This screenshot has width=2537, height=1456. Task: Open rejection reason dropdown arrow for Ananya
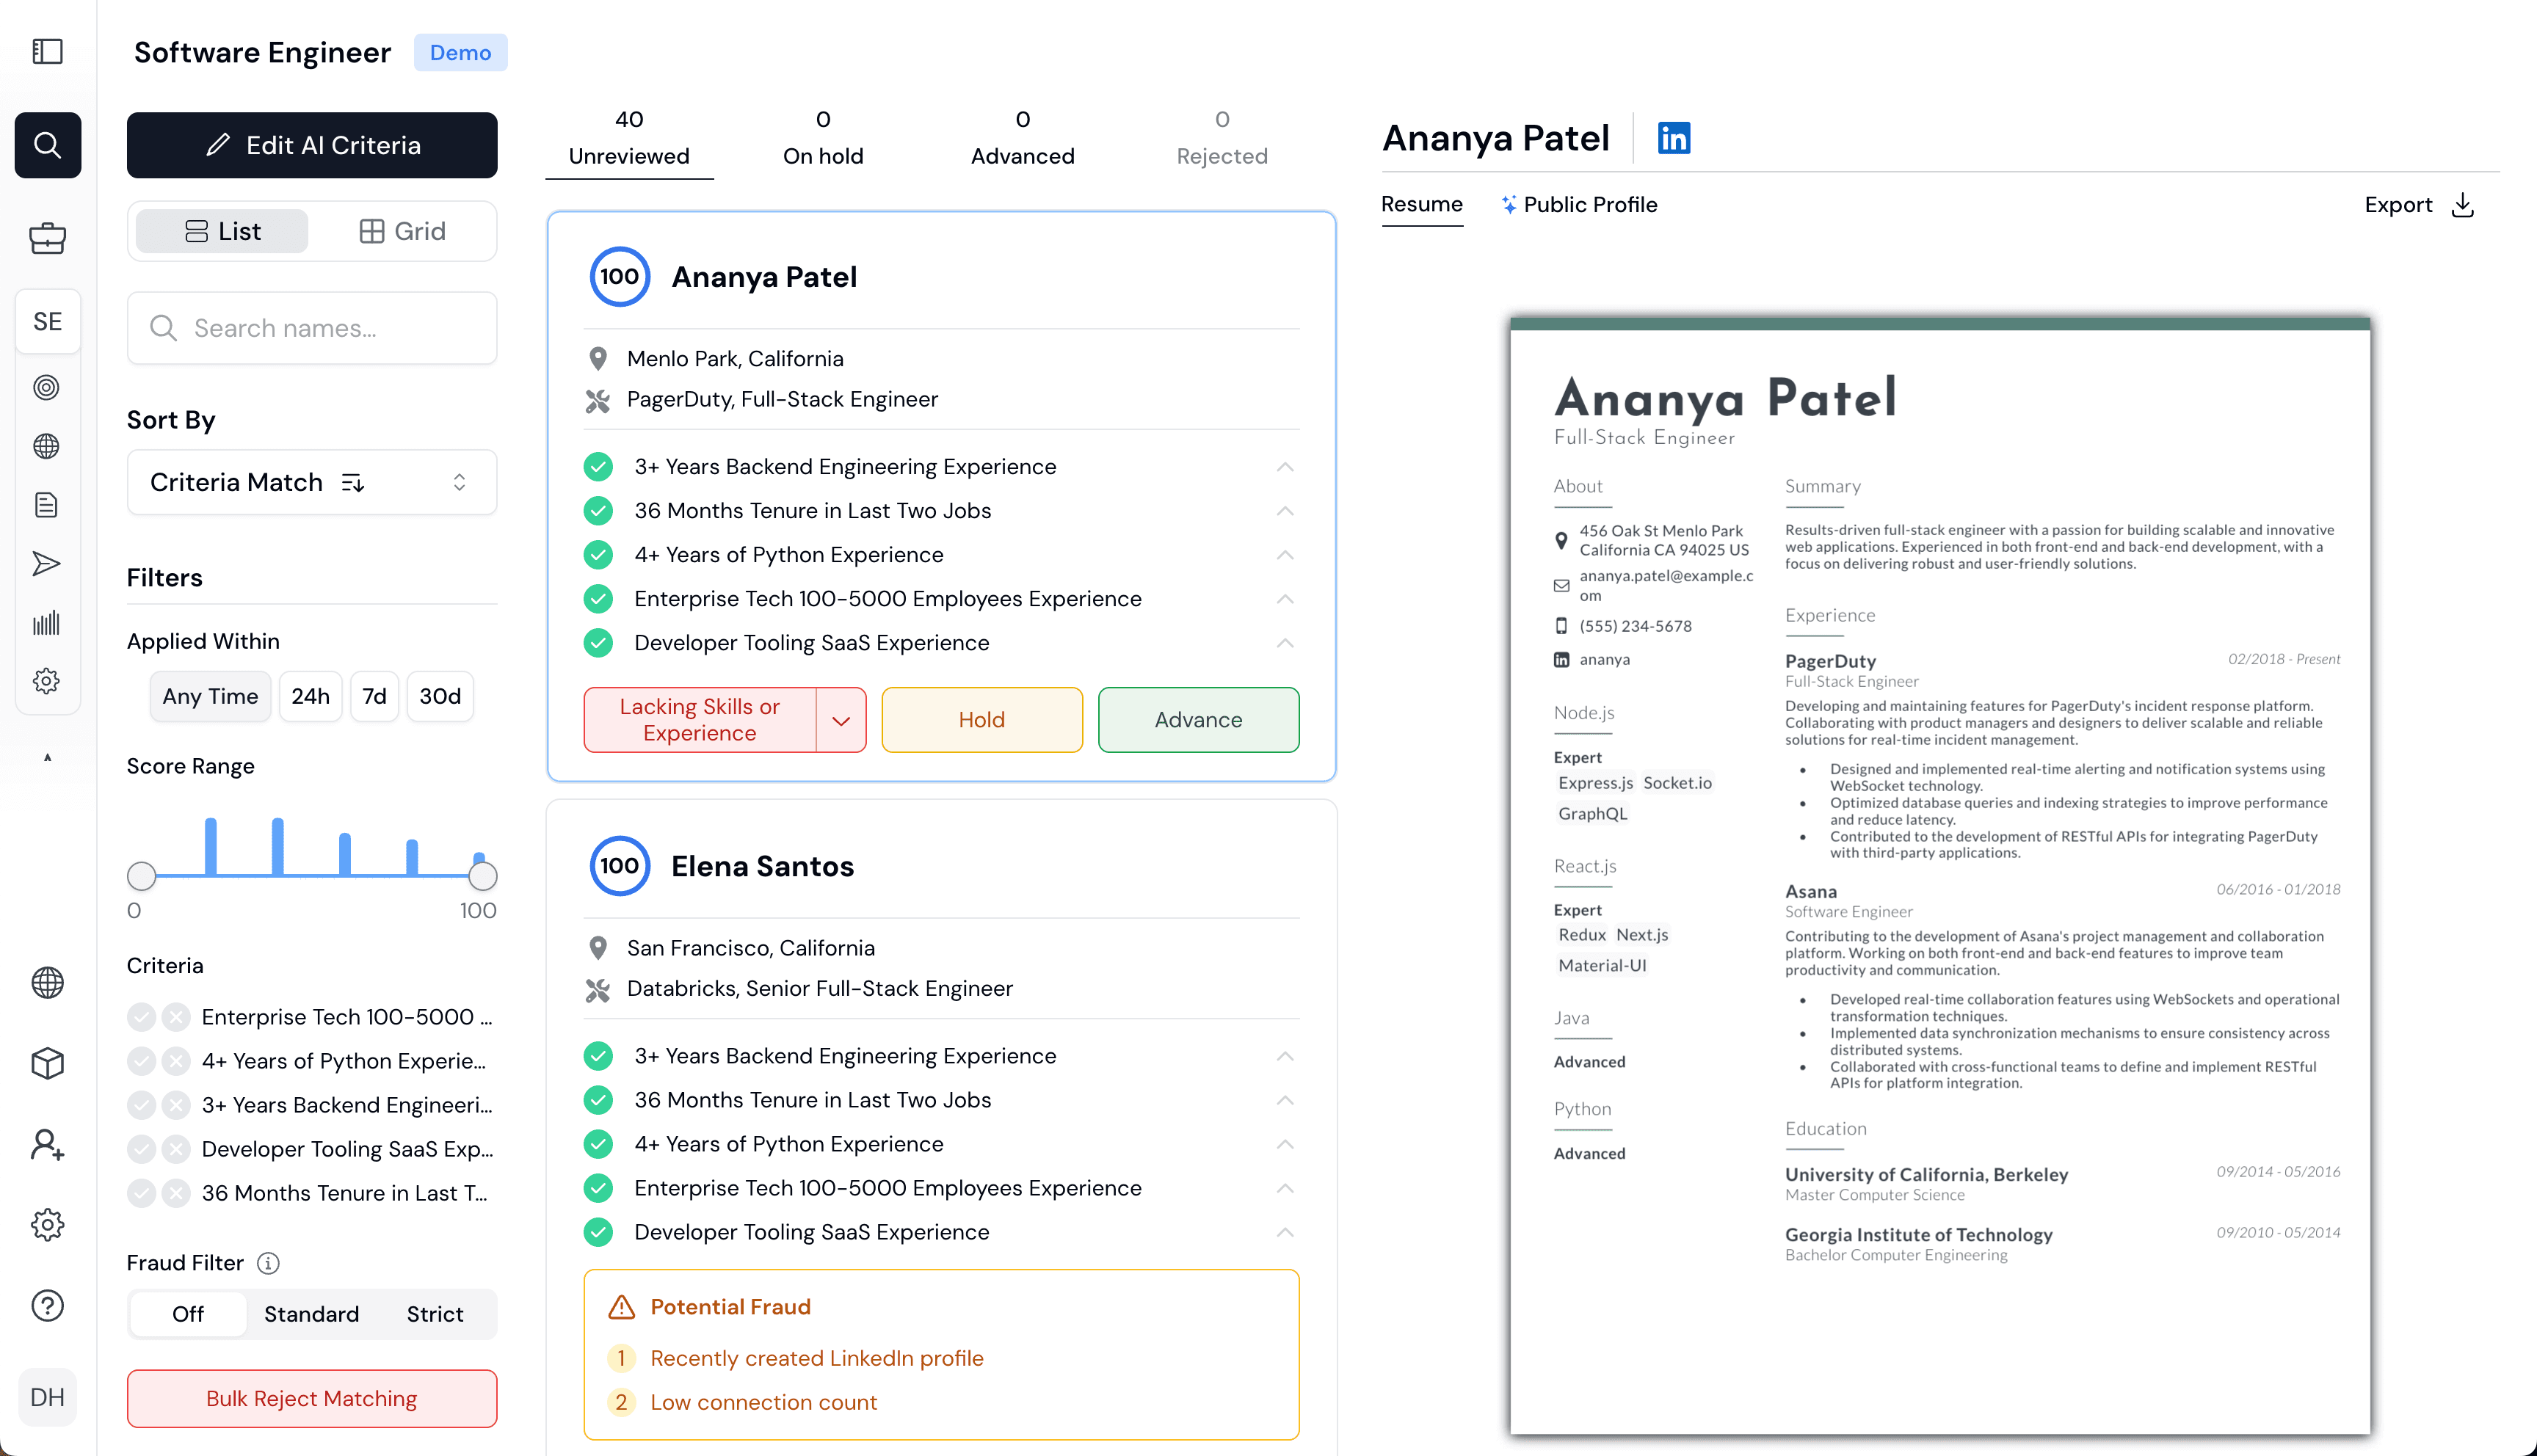click(x=841, y=720)
